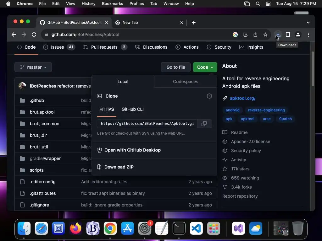Open Finder from the Dock
The width and height of the screenshot is (322, 241).
24,228
